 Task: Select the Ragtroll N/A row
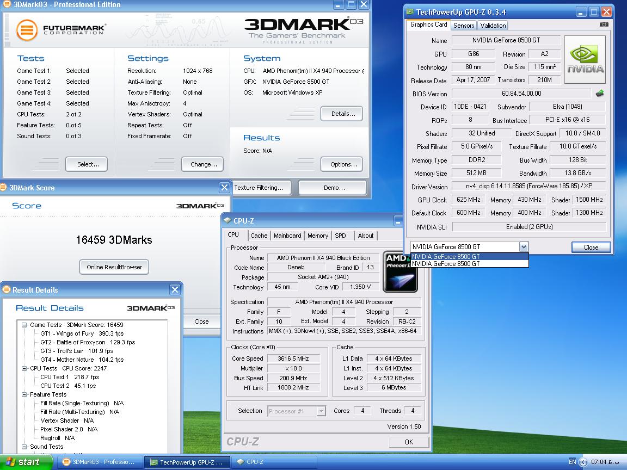click(x=58, y=438)
